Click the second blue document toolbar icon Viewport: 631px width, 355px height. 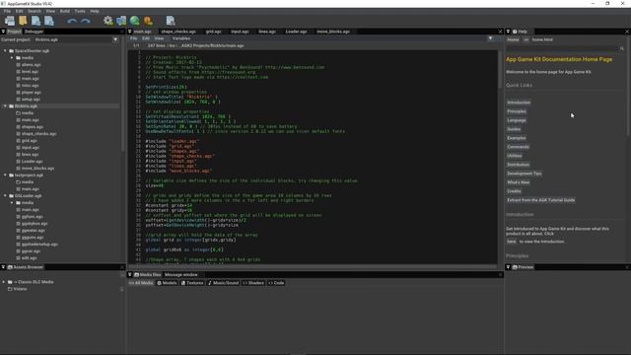(49, 21)
